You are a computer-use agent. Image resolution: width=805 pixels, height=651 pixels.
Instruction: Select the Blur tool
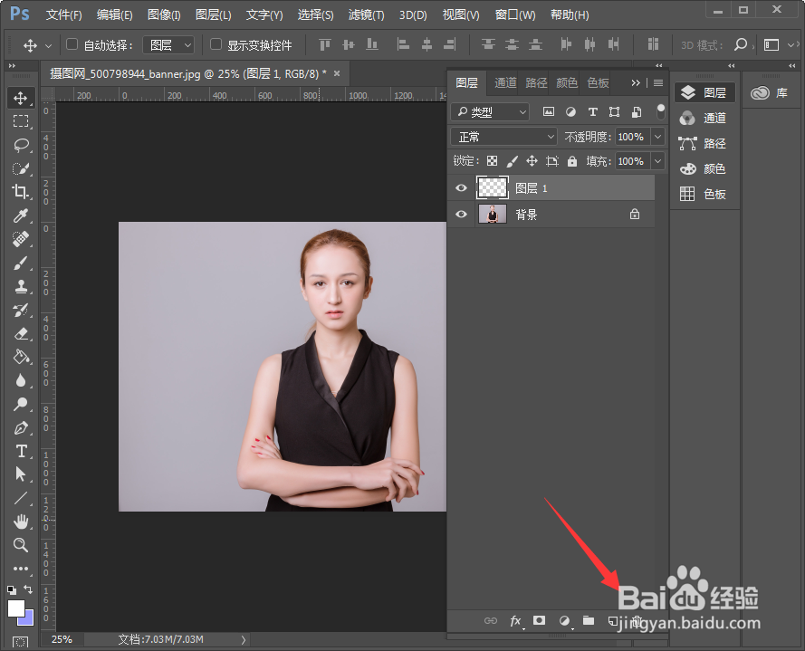(x=21, y=380)
